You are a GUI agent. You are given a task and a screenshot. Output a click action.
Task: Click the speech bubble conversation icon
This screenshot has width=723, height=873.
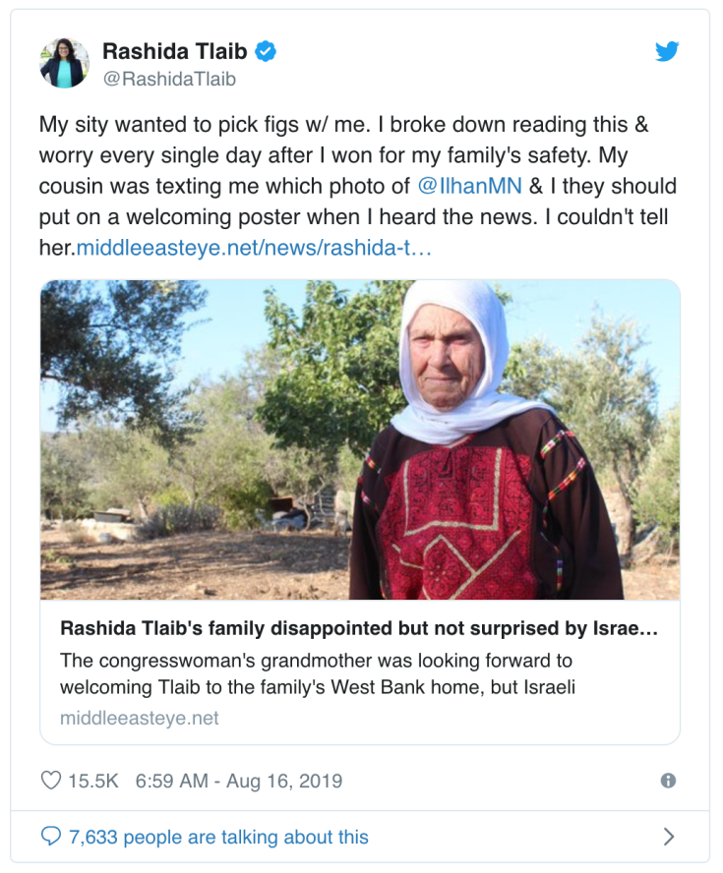(x=52, y=837)
